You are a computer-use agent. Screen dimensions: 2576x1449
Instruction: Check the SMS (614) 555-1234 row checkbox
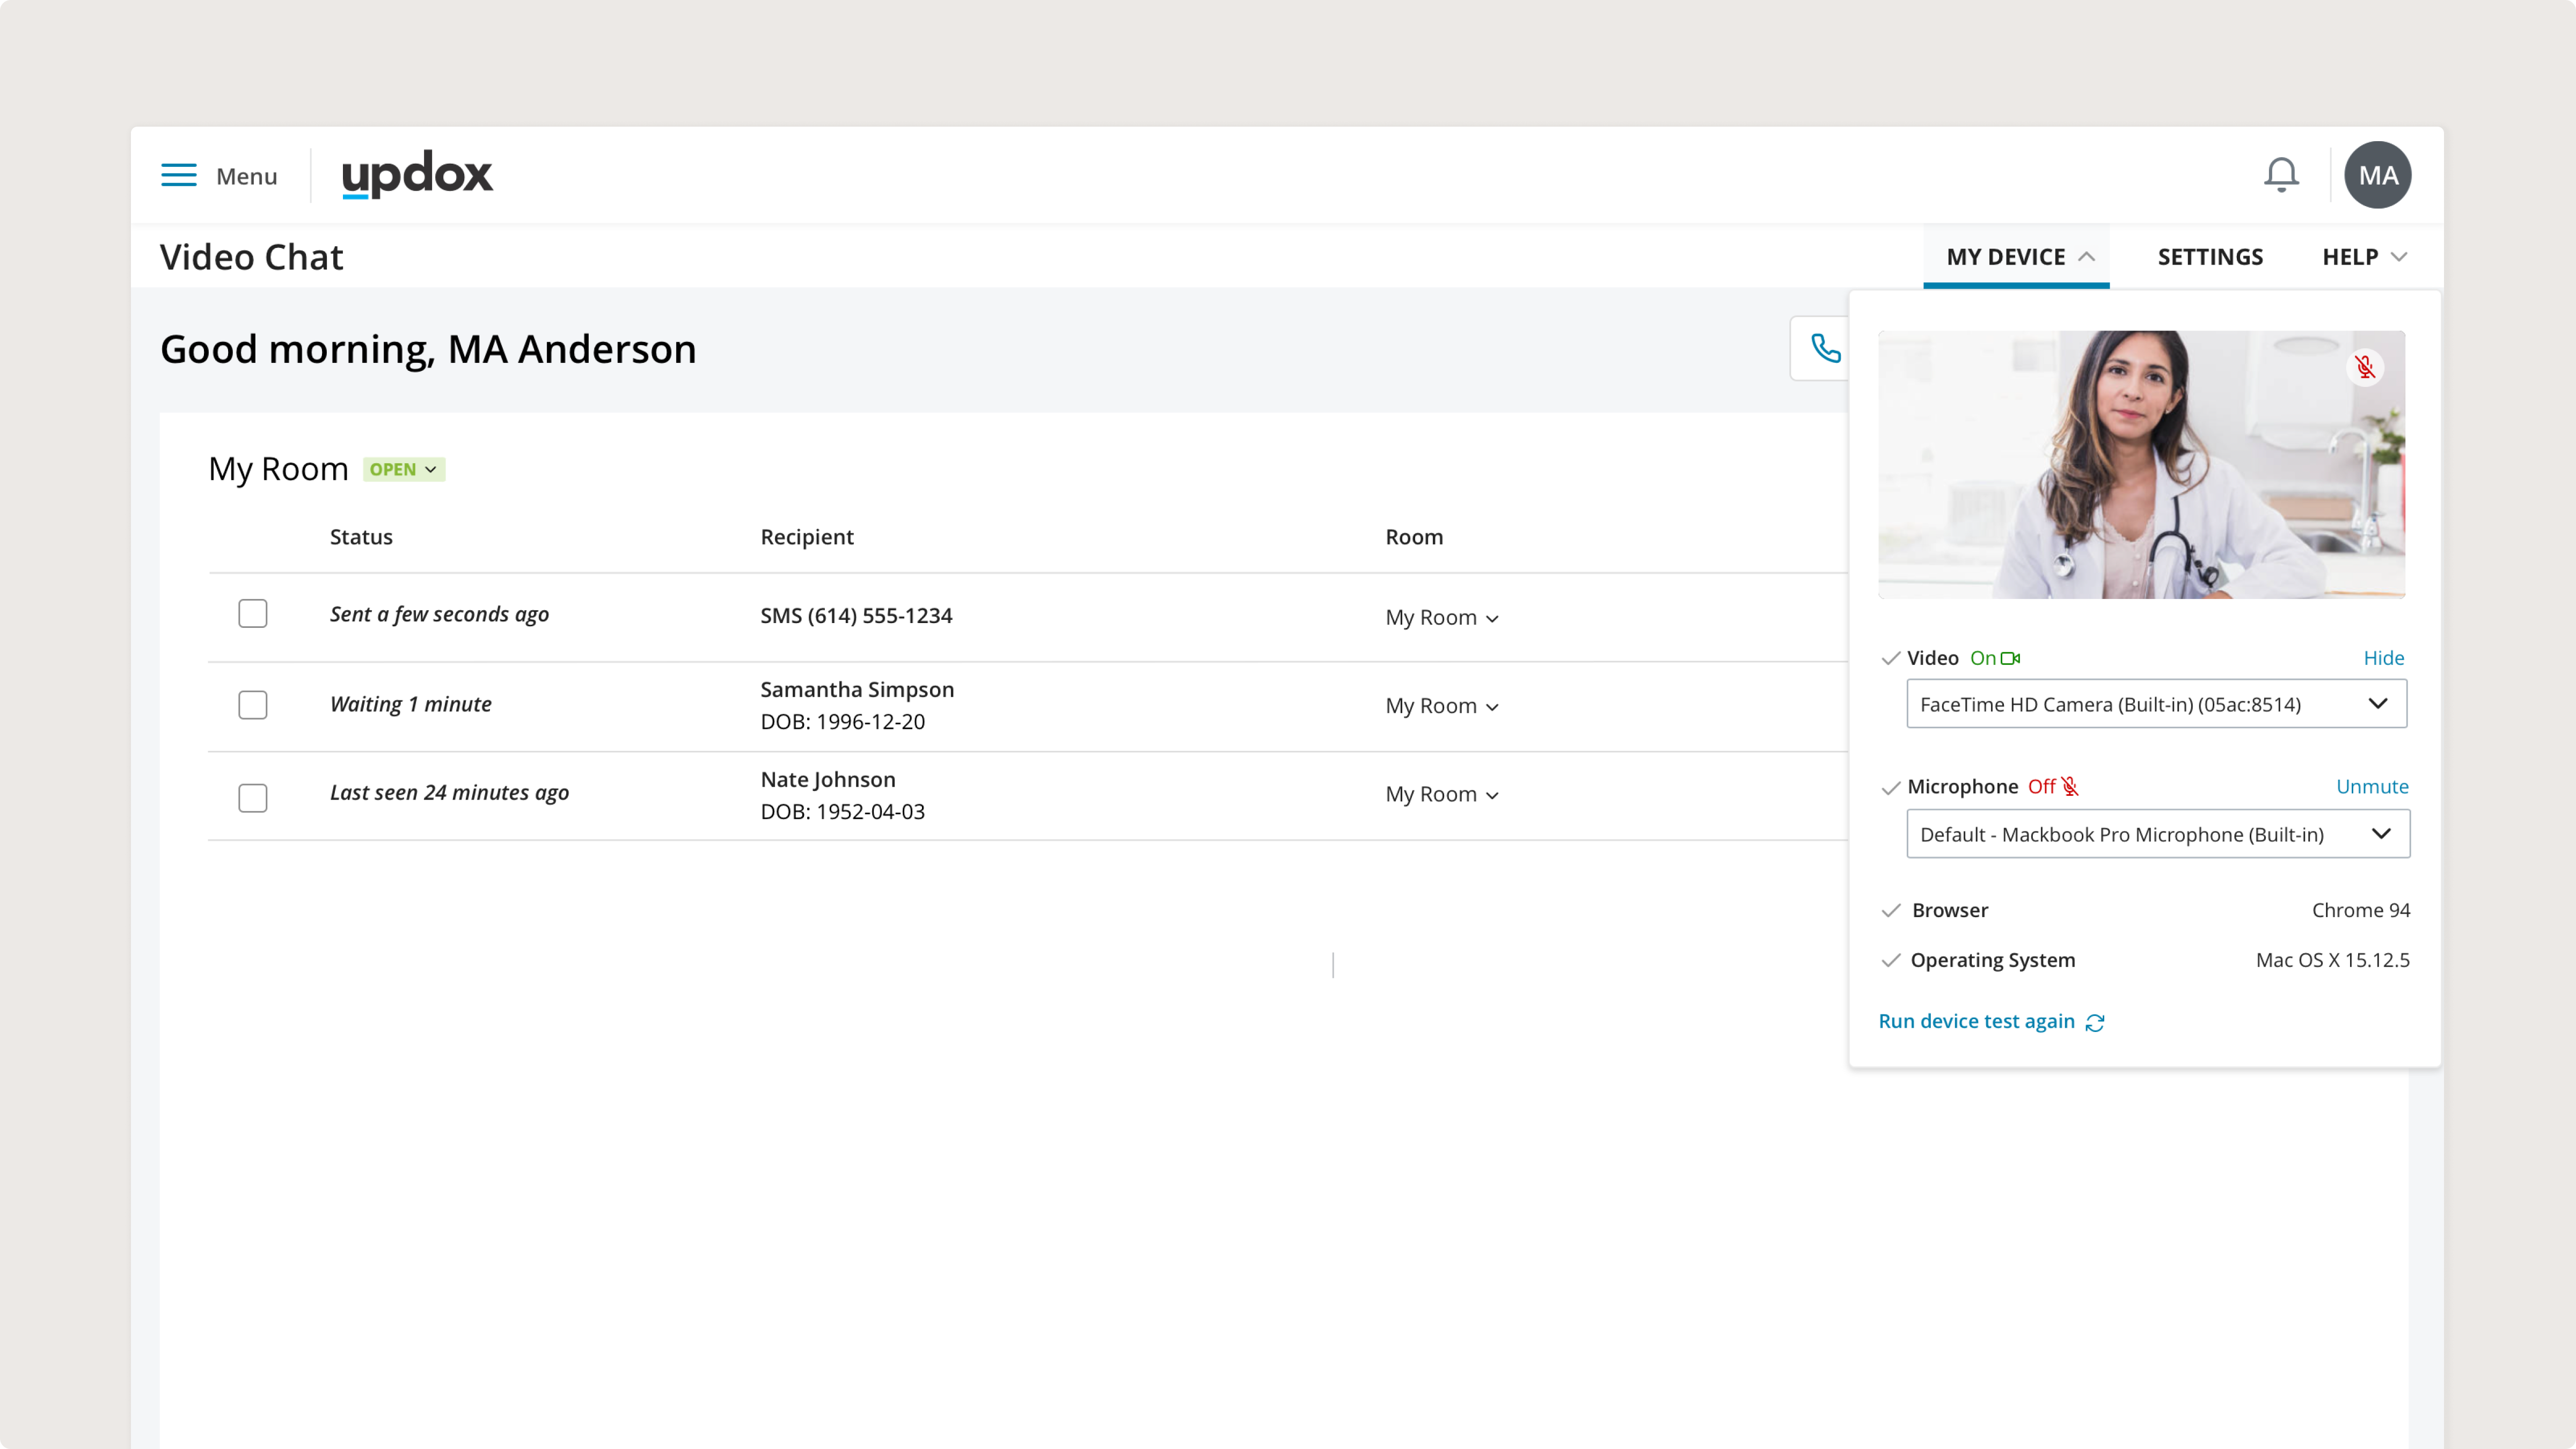click(x=253, y=613)
